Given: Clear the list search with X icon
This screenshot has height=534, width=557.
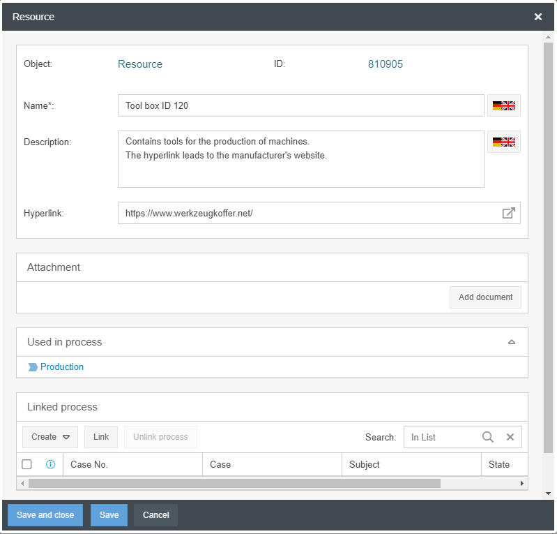Looking at the screenshot, I should (x=510, y=437).
